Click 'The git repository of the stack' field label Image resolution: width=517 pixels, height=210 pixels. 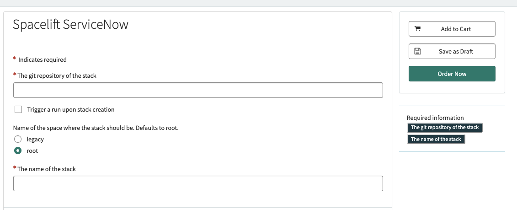click(x=57, y=75)
